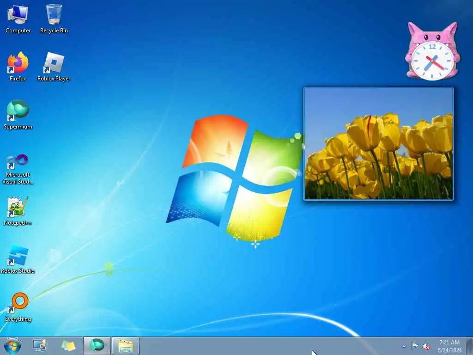Select the Computer desktop icon
Viewport: 473px width, 355px height.
[18, 19]
